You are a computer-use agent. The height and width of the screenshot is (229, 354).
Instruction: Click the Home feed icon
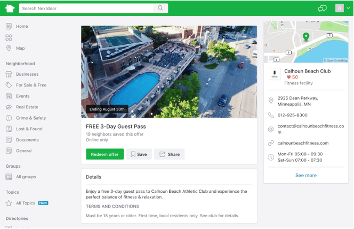click(x=9, y=26)
